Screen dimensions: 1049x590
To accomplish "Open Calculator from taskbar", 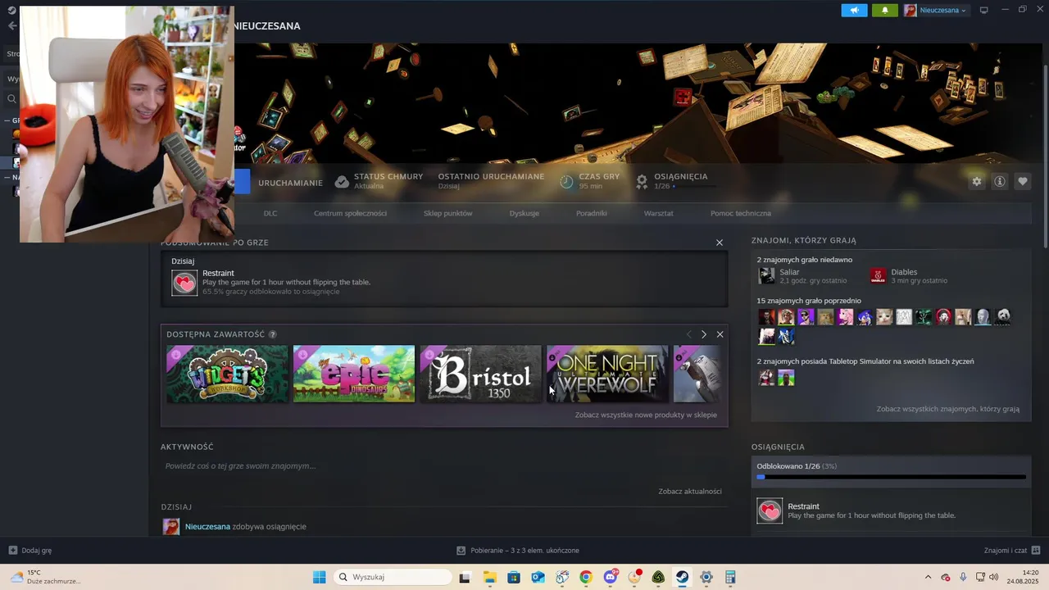I will tap(730, 577).
